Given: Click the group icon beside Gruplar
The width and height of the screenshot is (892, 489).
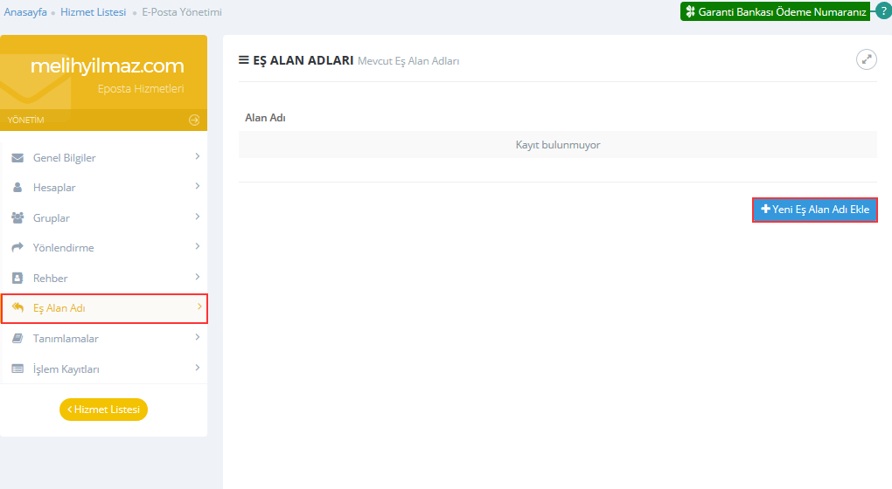Looking at the screenshot, I should tap(17, 217).
